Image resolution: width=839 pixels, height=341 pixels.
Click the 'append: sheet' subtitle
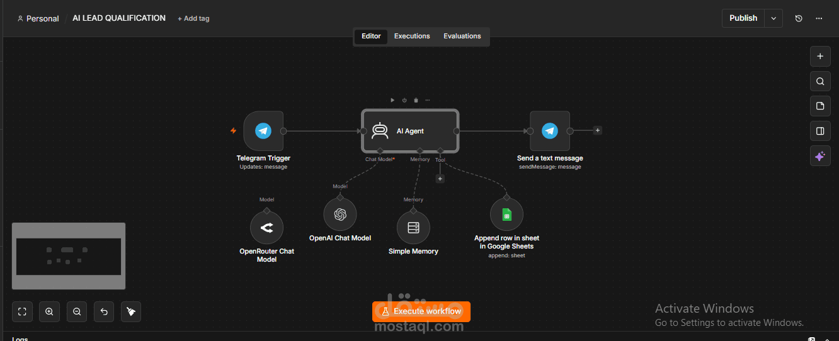tap(506, 255)
